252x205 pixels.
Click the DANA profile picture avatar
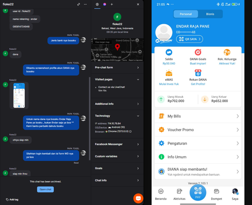pos(164,33)
